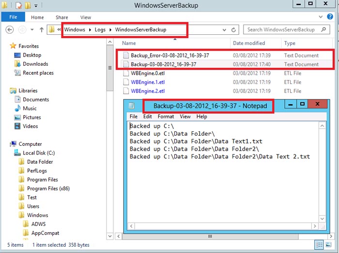Expand the address bar history dropdown
This screenshot has width=339, height=253.
[x=224, y=30]
